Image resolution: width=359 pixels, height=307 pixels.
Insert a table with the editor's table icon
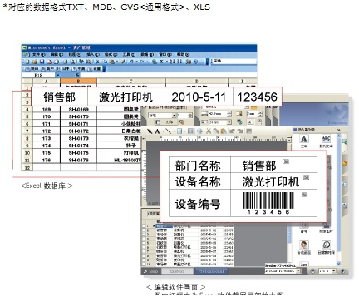[190, 131]
